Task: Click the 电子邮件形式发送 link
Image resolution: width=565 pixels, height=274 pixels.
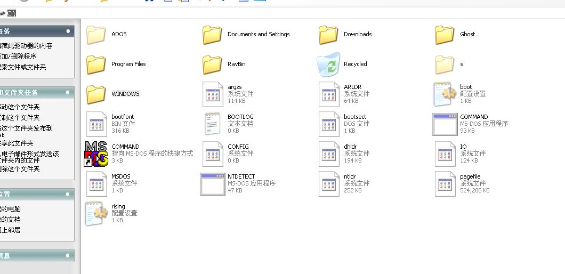Action: click(x=29, y=157)
